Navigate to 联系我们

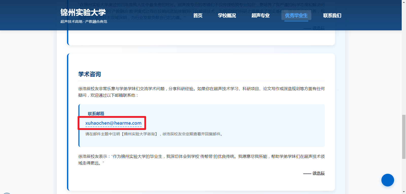point(332,16)
